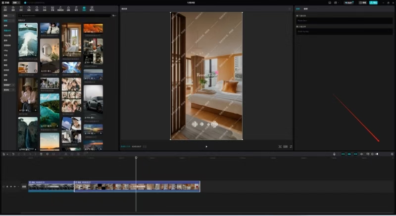Expand the selection pointer tool dropdown in timeline
This screenshot has width=396, height=216.
point(8,154)
